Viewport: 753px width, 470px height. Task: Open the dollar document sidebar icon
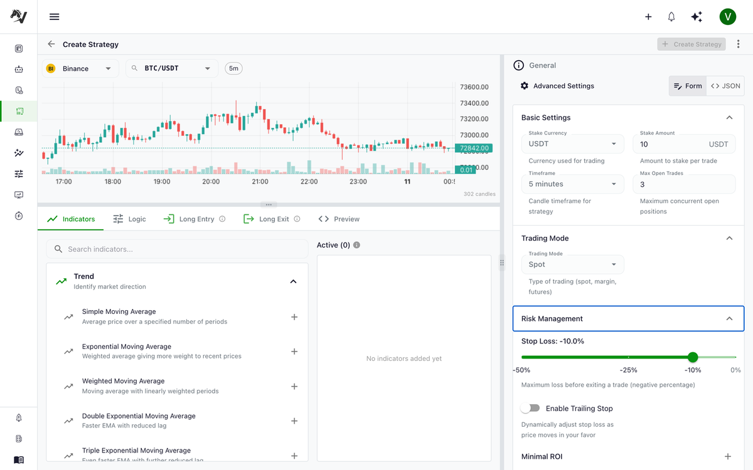click(19, 90)
